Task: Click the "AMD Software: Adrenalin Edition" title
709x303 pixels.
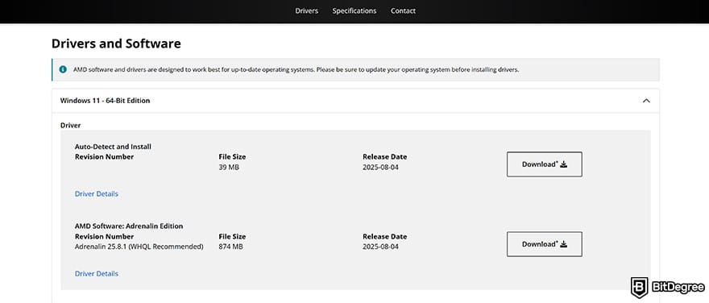Action: coord(129,226)
